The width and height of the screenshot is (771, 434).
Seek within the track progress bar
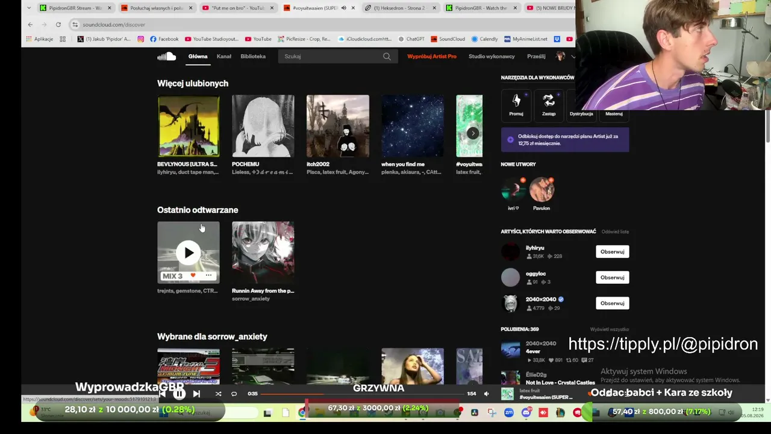coord(362,394)
